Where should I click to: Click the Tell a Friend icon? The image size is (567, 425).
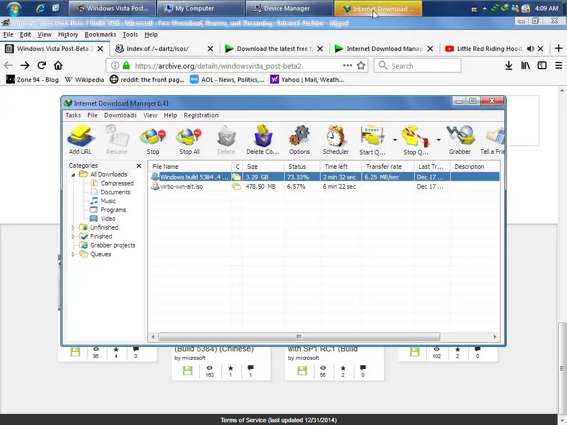(x=492, y=140)
